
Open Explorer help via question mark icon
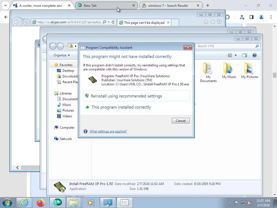click(254, 55)
